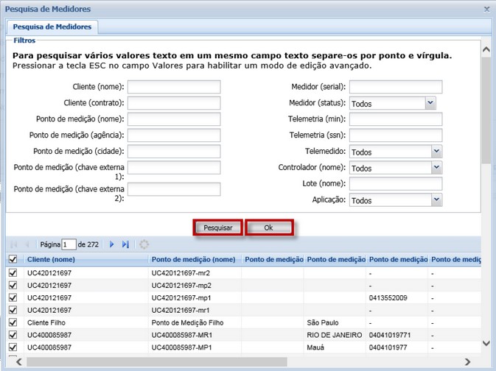The image size is (496, 371).
Task: Jump to the last results page
Action: (125, 244)
